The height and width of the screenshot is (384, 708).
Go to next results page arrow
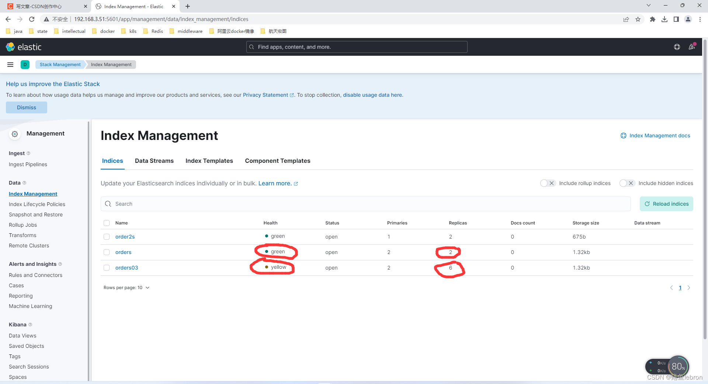coord(688,288)
